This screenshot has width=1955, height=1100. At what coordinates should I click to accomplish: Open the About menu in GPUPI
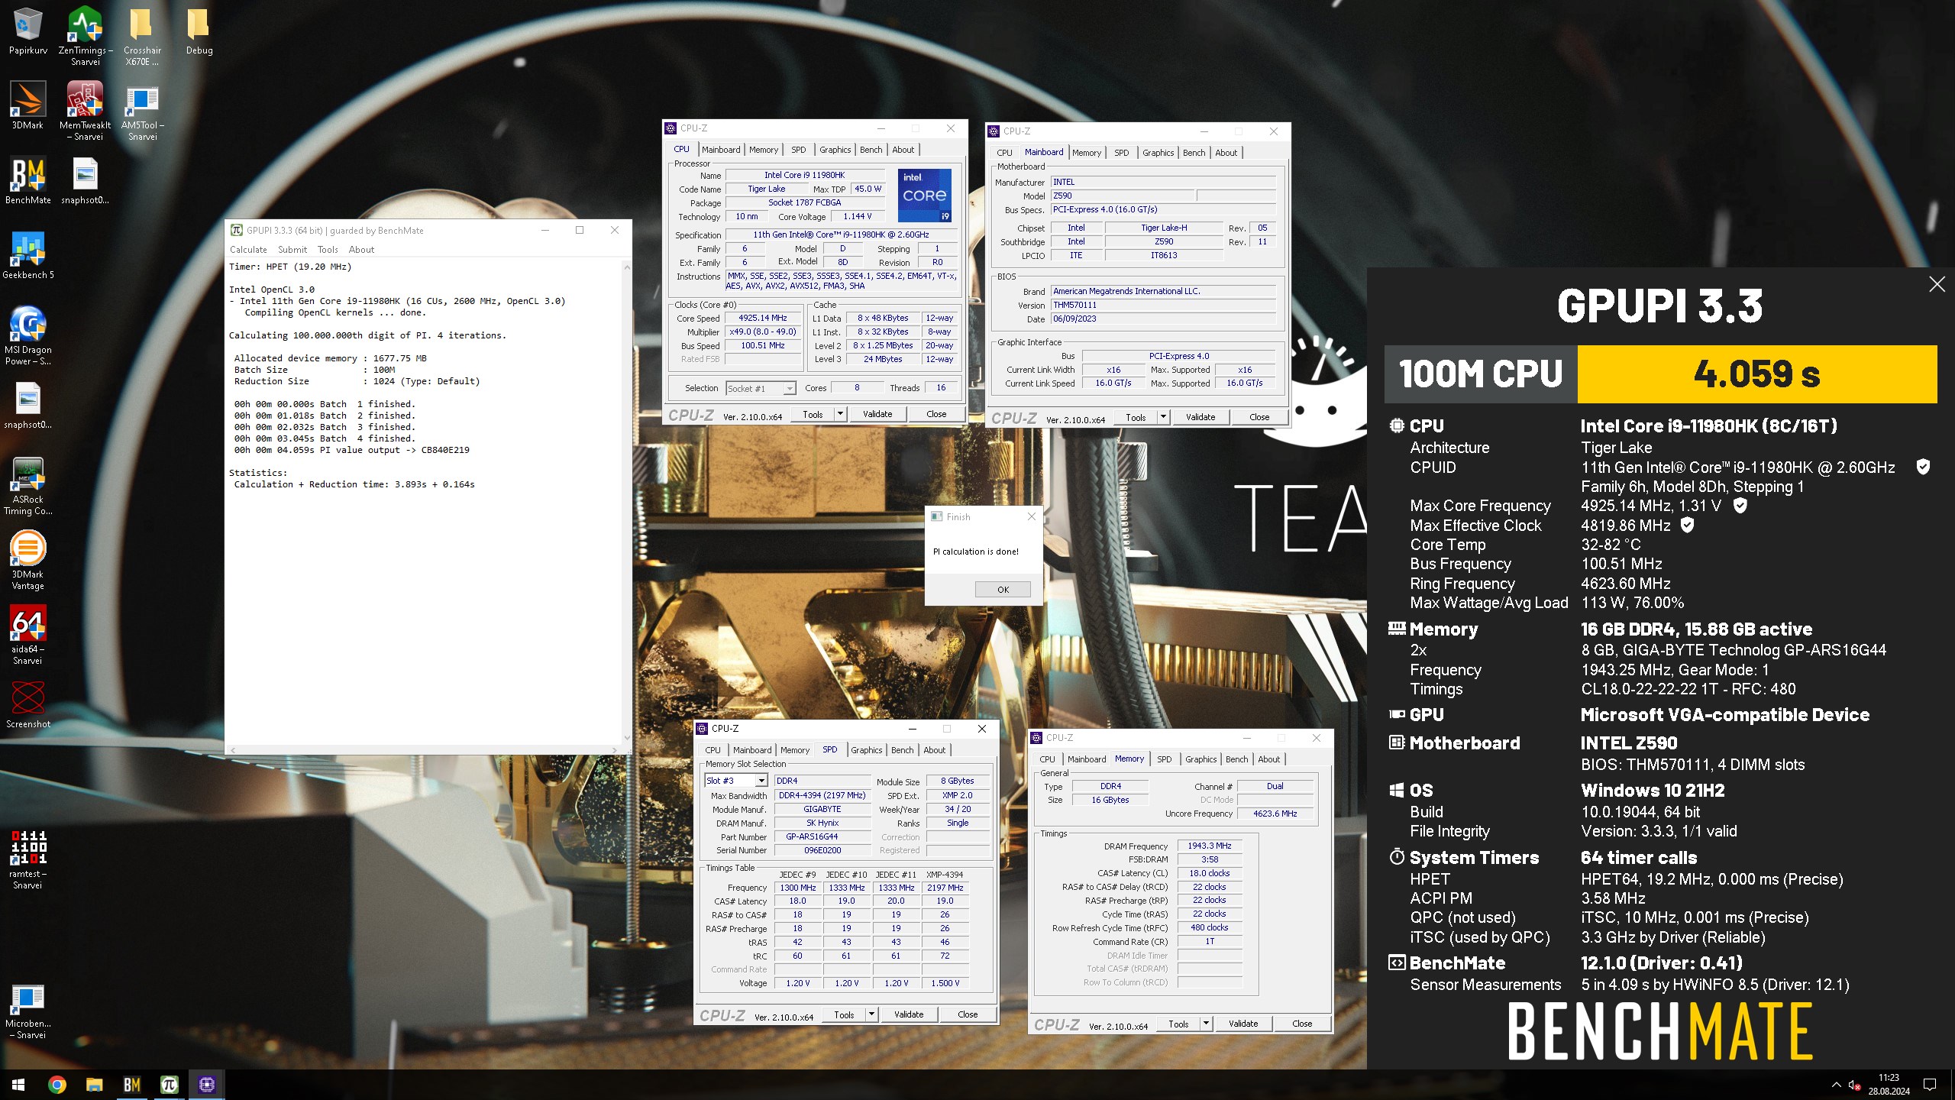(361, 250)
